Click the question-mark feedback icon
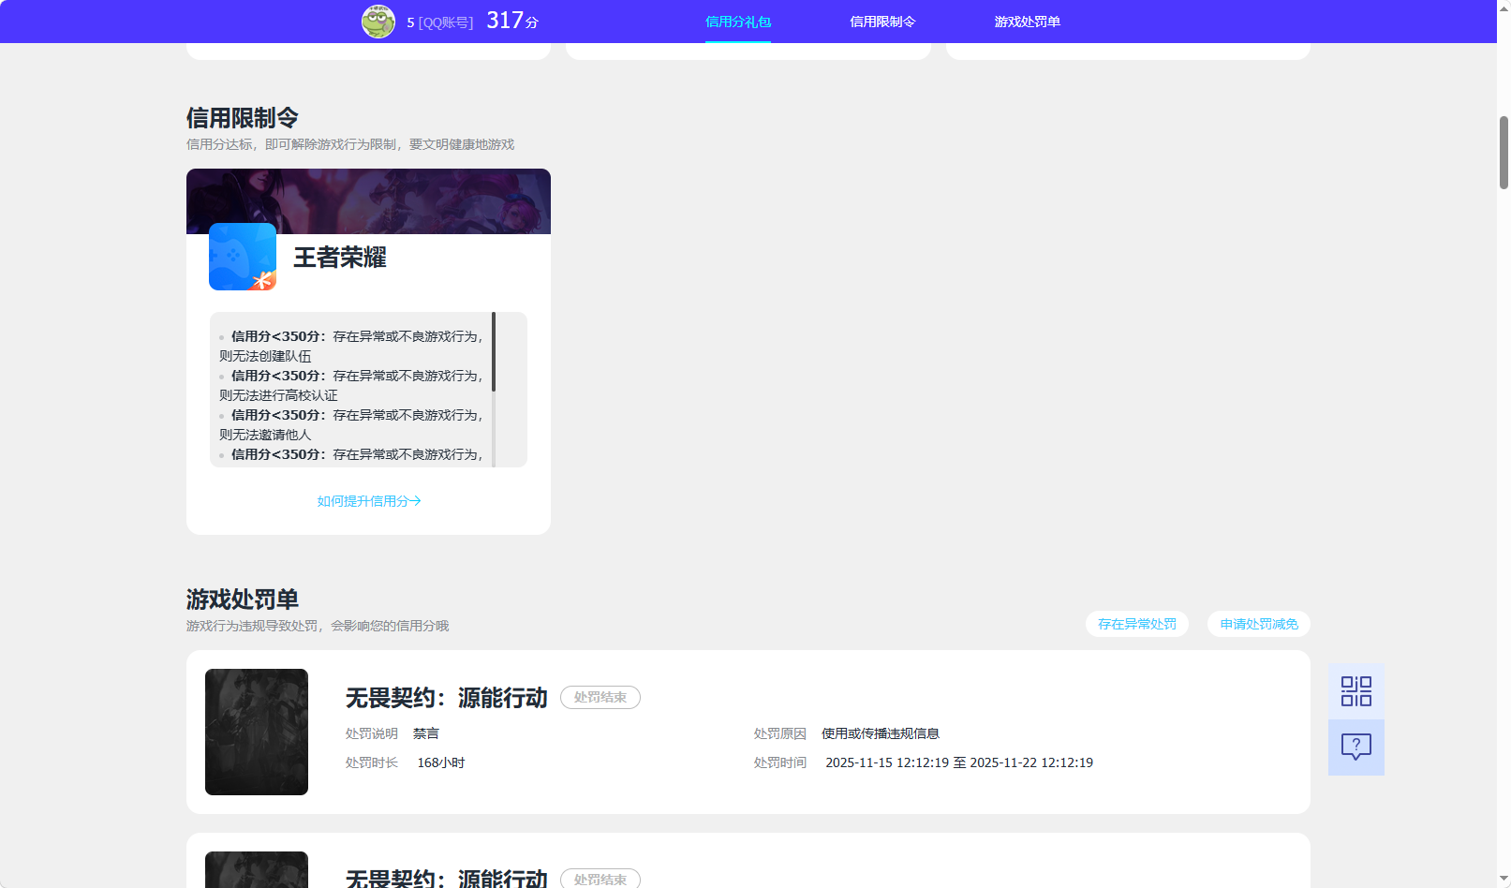The height and width of the screenshot is (888, 1511). pos(1355,747)
